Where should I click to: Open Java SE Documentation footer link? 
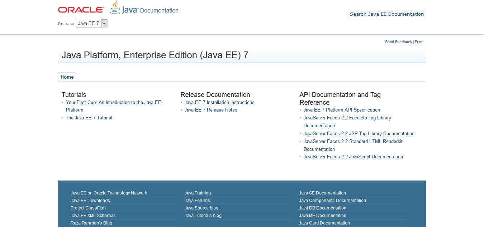[x=322, y=193]
